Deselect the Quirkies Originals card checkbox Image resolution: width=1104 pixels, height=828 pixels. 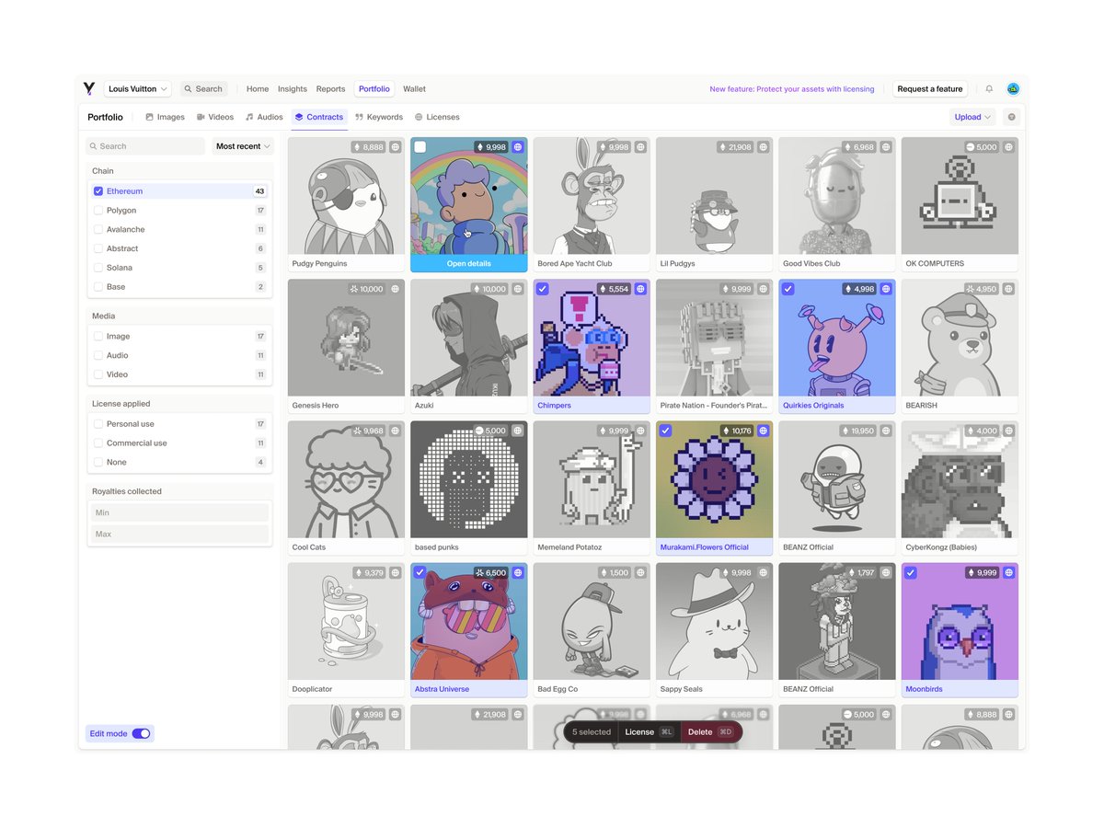pos(788,289)
